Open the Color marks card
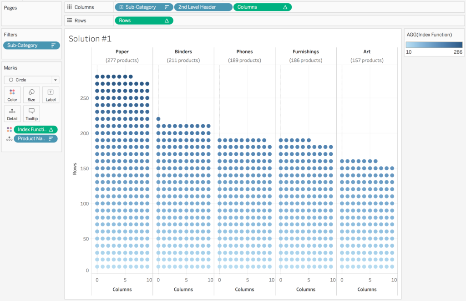This screenshot has width=466, height=301. pyautogui.click(x=12, y=95)
